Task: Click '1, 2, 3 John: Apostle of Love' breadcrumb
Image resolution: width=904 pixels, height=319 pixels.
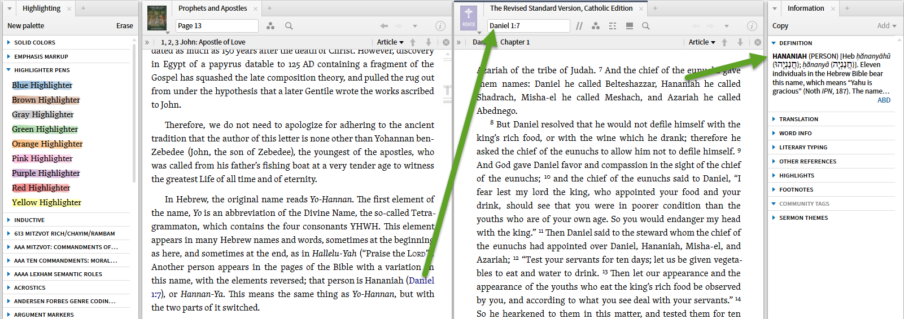Action: (203, 42)
